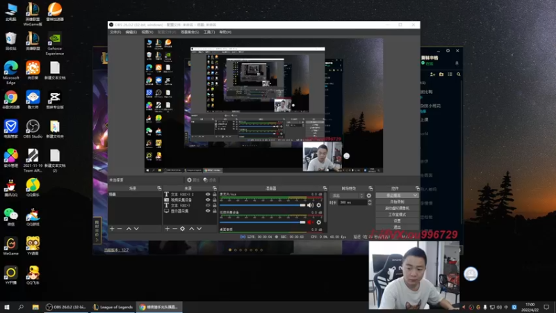Toggle visibility of 显示器采集 source
The width and height of the screenshot is (556, 313).
click(208, 211)
